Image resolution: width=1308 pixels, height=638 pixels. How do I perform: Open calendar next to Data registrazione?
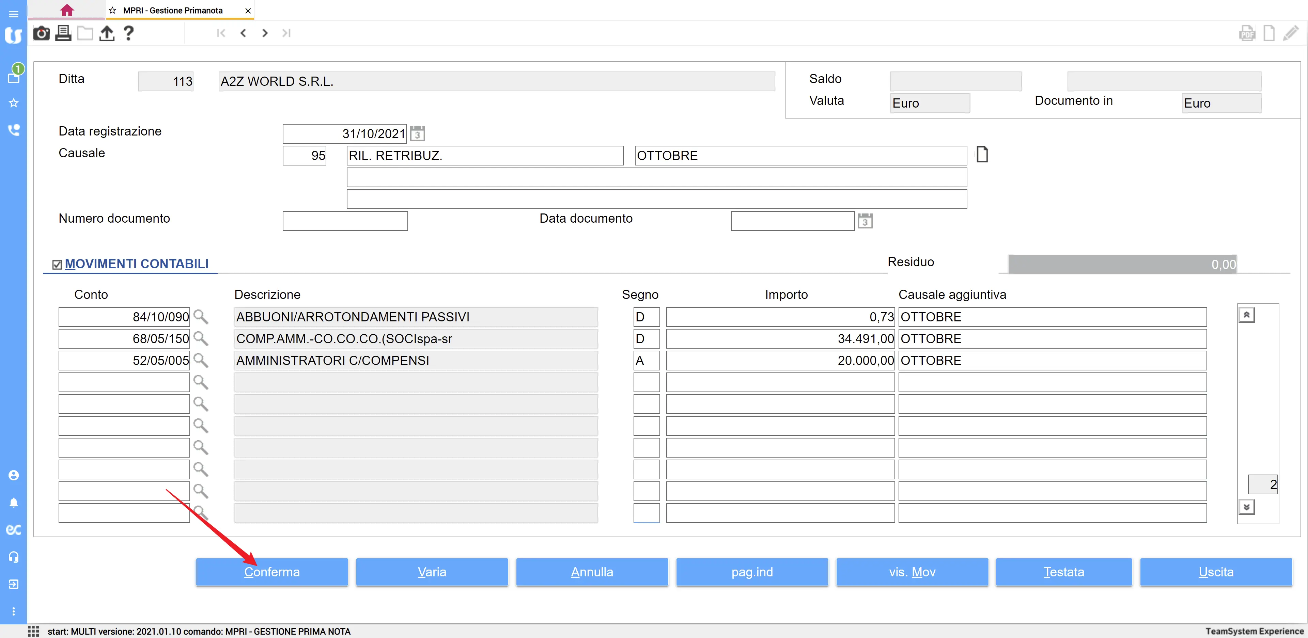(x=417, y=134)
